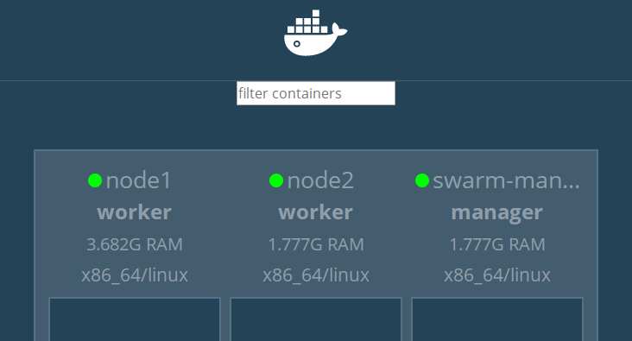Click swarm-man... green status dot
The width and height of the screenshot is (632, 341).
pyautogui.click(x=422, y=180)
